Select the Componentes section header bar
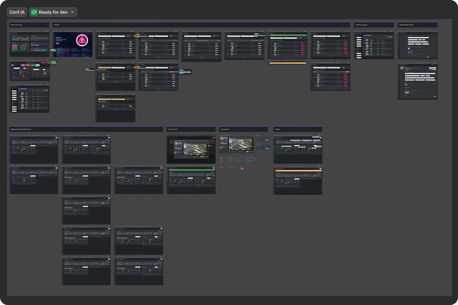 coord(243,129)
